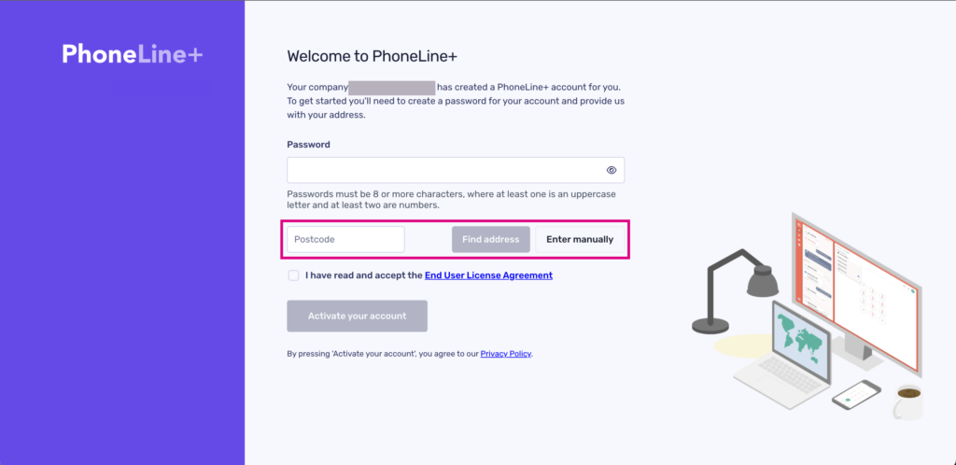The width and height of the screenshot is (956, 465).
Task: Open the Privacy Policy link
Action: 505,354
